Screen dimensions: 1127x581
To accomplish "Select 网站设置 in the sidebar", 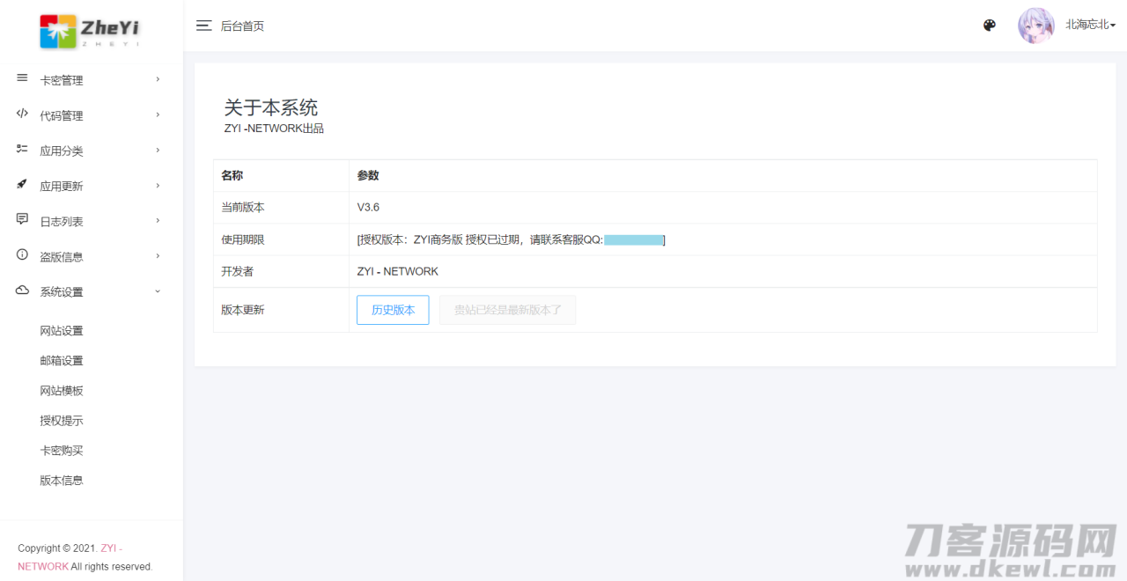I will 62,330.
